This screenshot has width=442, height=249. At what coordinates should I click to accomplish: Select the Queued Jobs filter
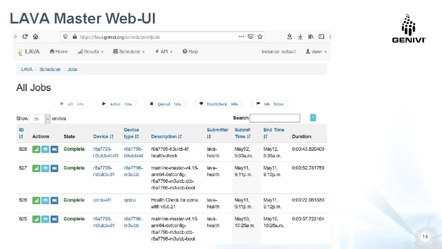pyautogui.click(x=165, y=104)
